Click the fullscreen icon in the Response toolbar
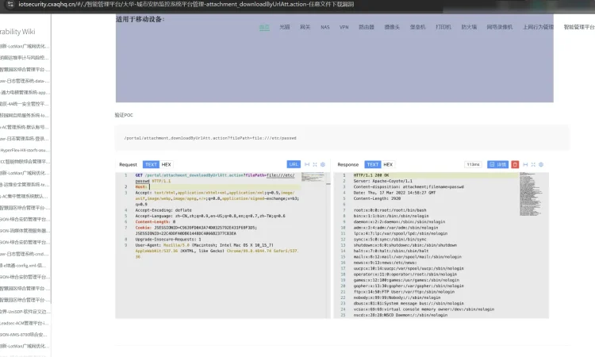This screenshot has height=357, width=595. [533, 164]
